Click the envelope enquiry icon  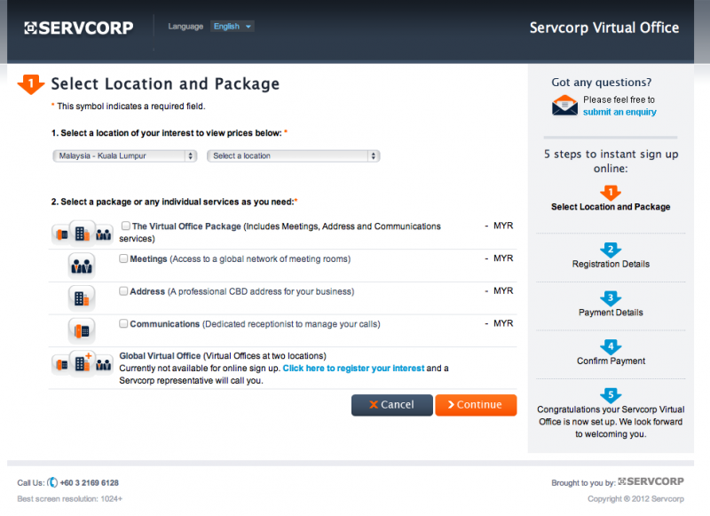point(564,105)
